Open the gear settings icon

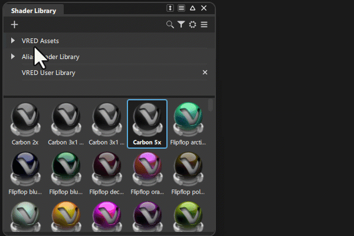click(x=192, y=24)
